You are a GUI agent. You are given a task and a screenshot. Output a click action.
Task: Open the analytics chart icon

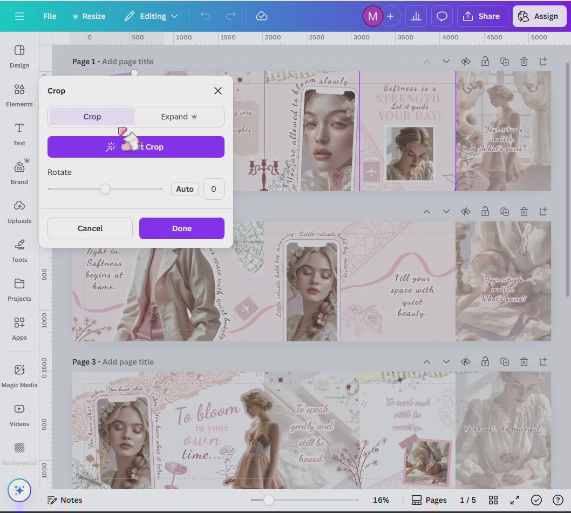click(416, 16)
